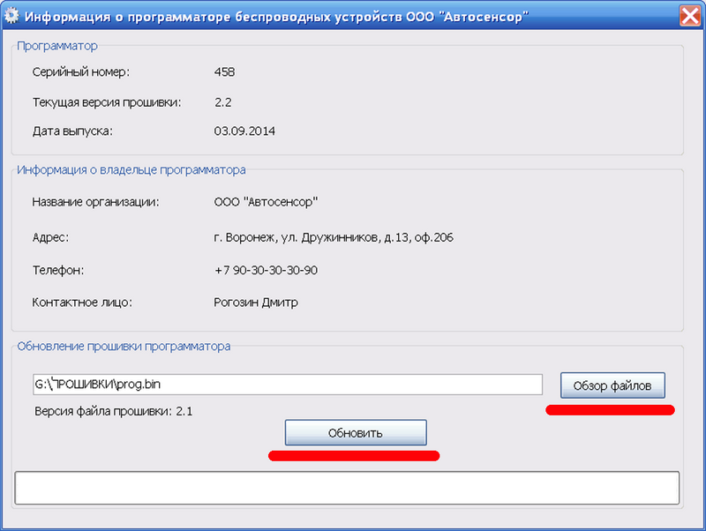Click the 'Серийный номер:' label
Viewport: 706px width, 531px height.
pos(81,72)
